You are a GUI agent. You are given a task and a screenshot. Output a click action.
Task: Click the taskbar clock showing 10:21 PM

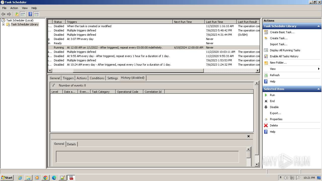pyautogui.click(x=309, y=178)
